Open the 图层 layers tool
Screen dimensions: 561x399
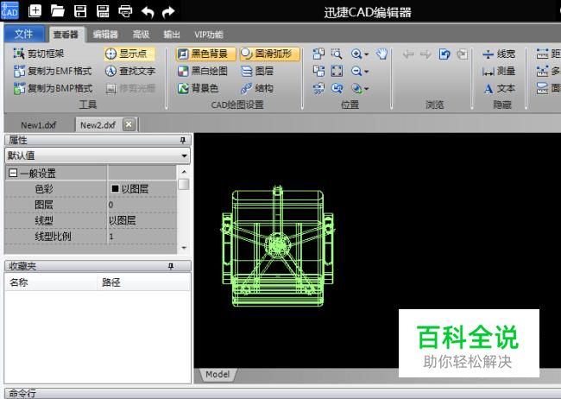pyautogui.click(x=258, y=71)
